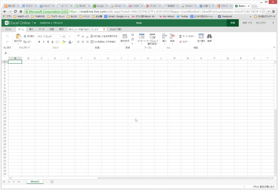Click the formula bar input
The height and width of the screenshot is (190, 278).
pyautogui.click(x=142, y=53)
